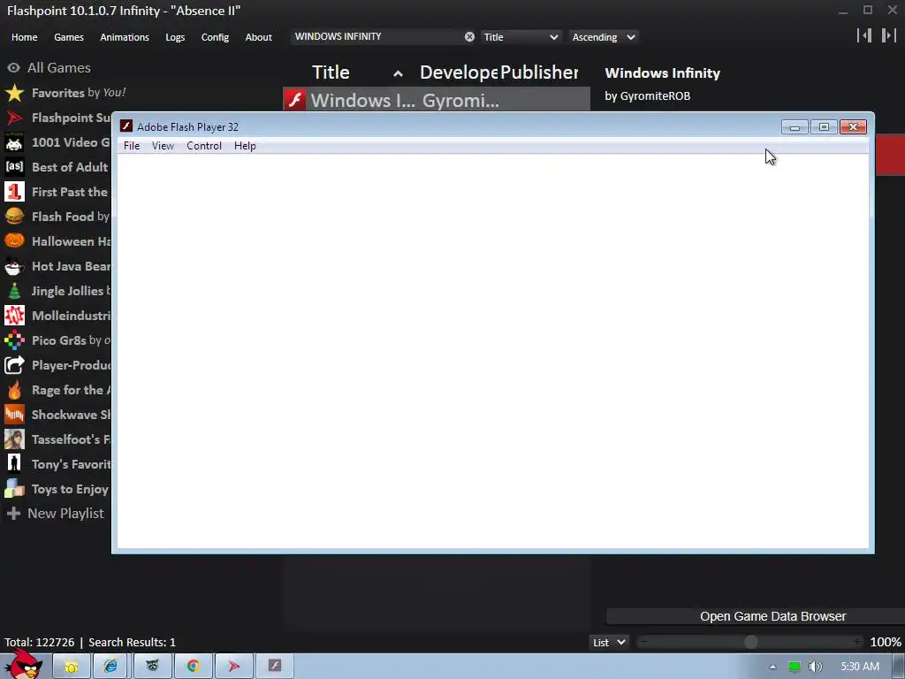Screen dimensions: 905x679
Task: Open the 1001 Video Games playlist icon
Action: click(x=14, y=142)
